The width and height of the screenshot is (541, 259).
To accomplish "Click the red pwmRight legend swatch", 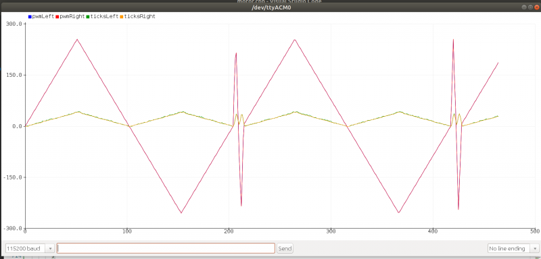I will click(x=57, y=16).
